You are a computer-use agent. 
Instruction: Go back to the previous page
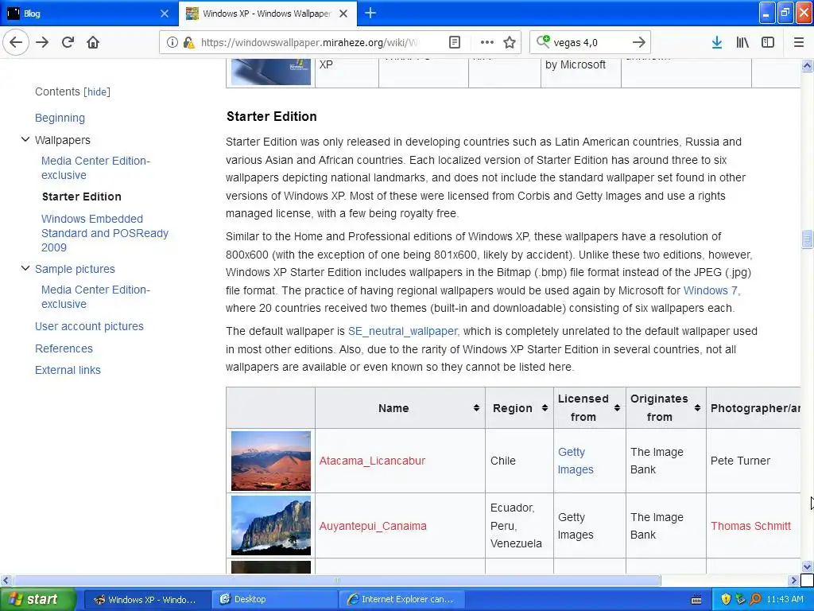(x=16, y=42)
